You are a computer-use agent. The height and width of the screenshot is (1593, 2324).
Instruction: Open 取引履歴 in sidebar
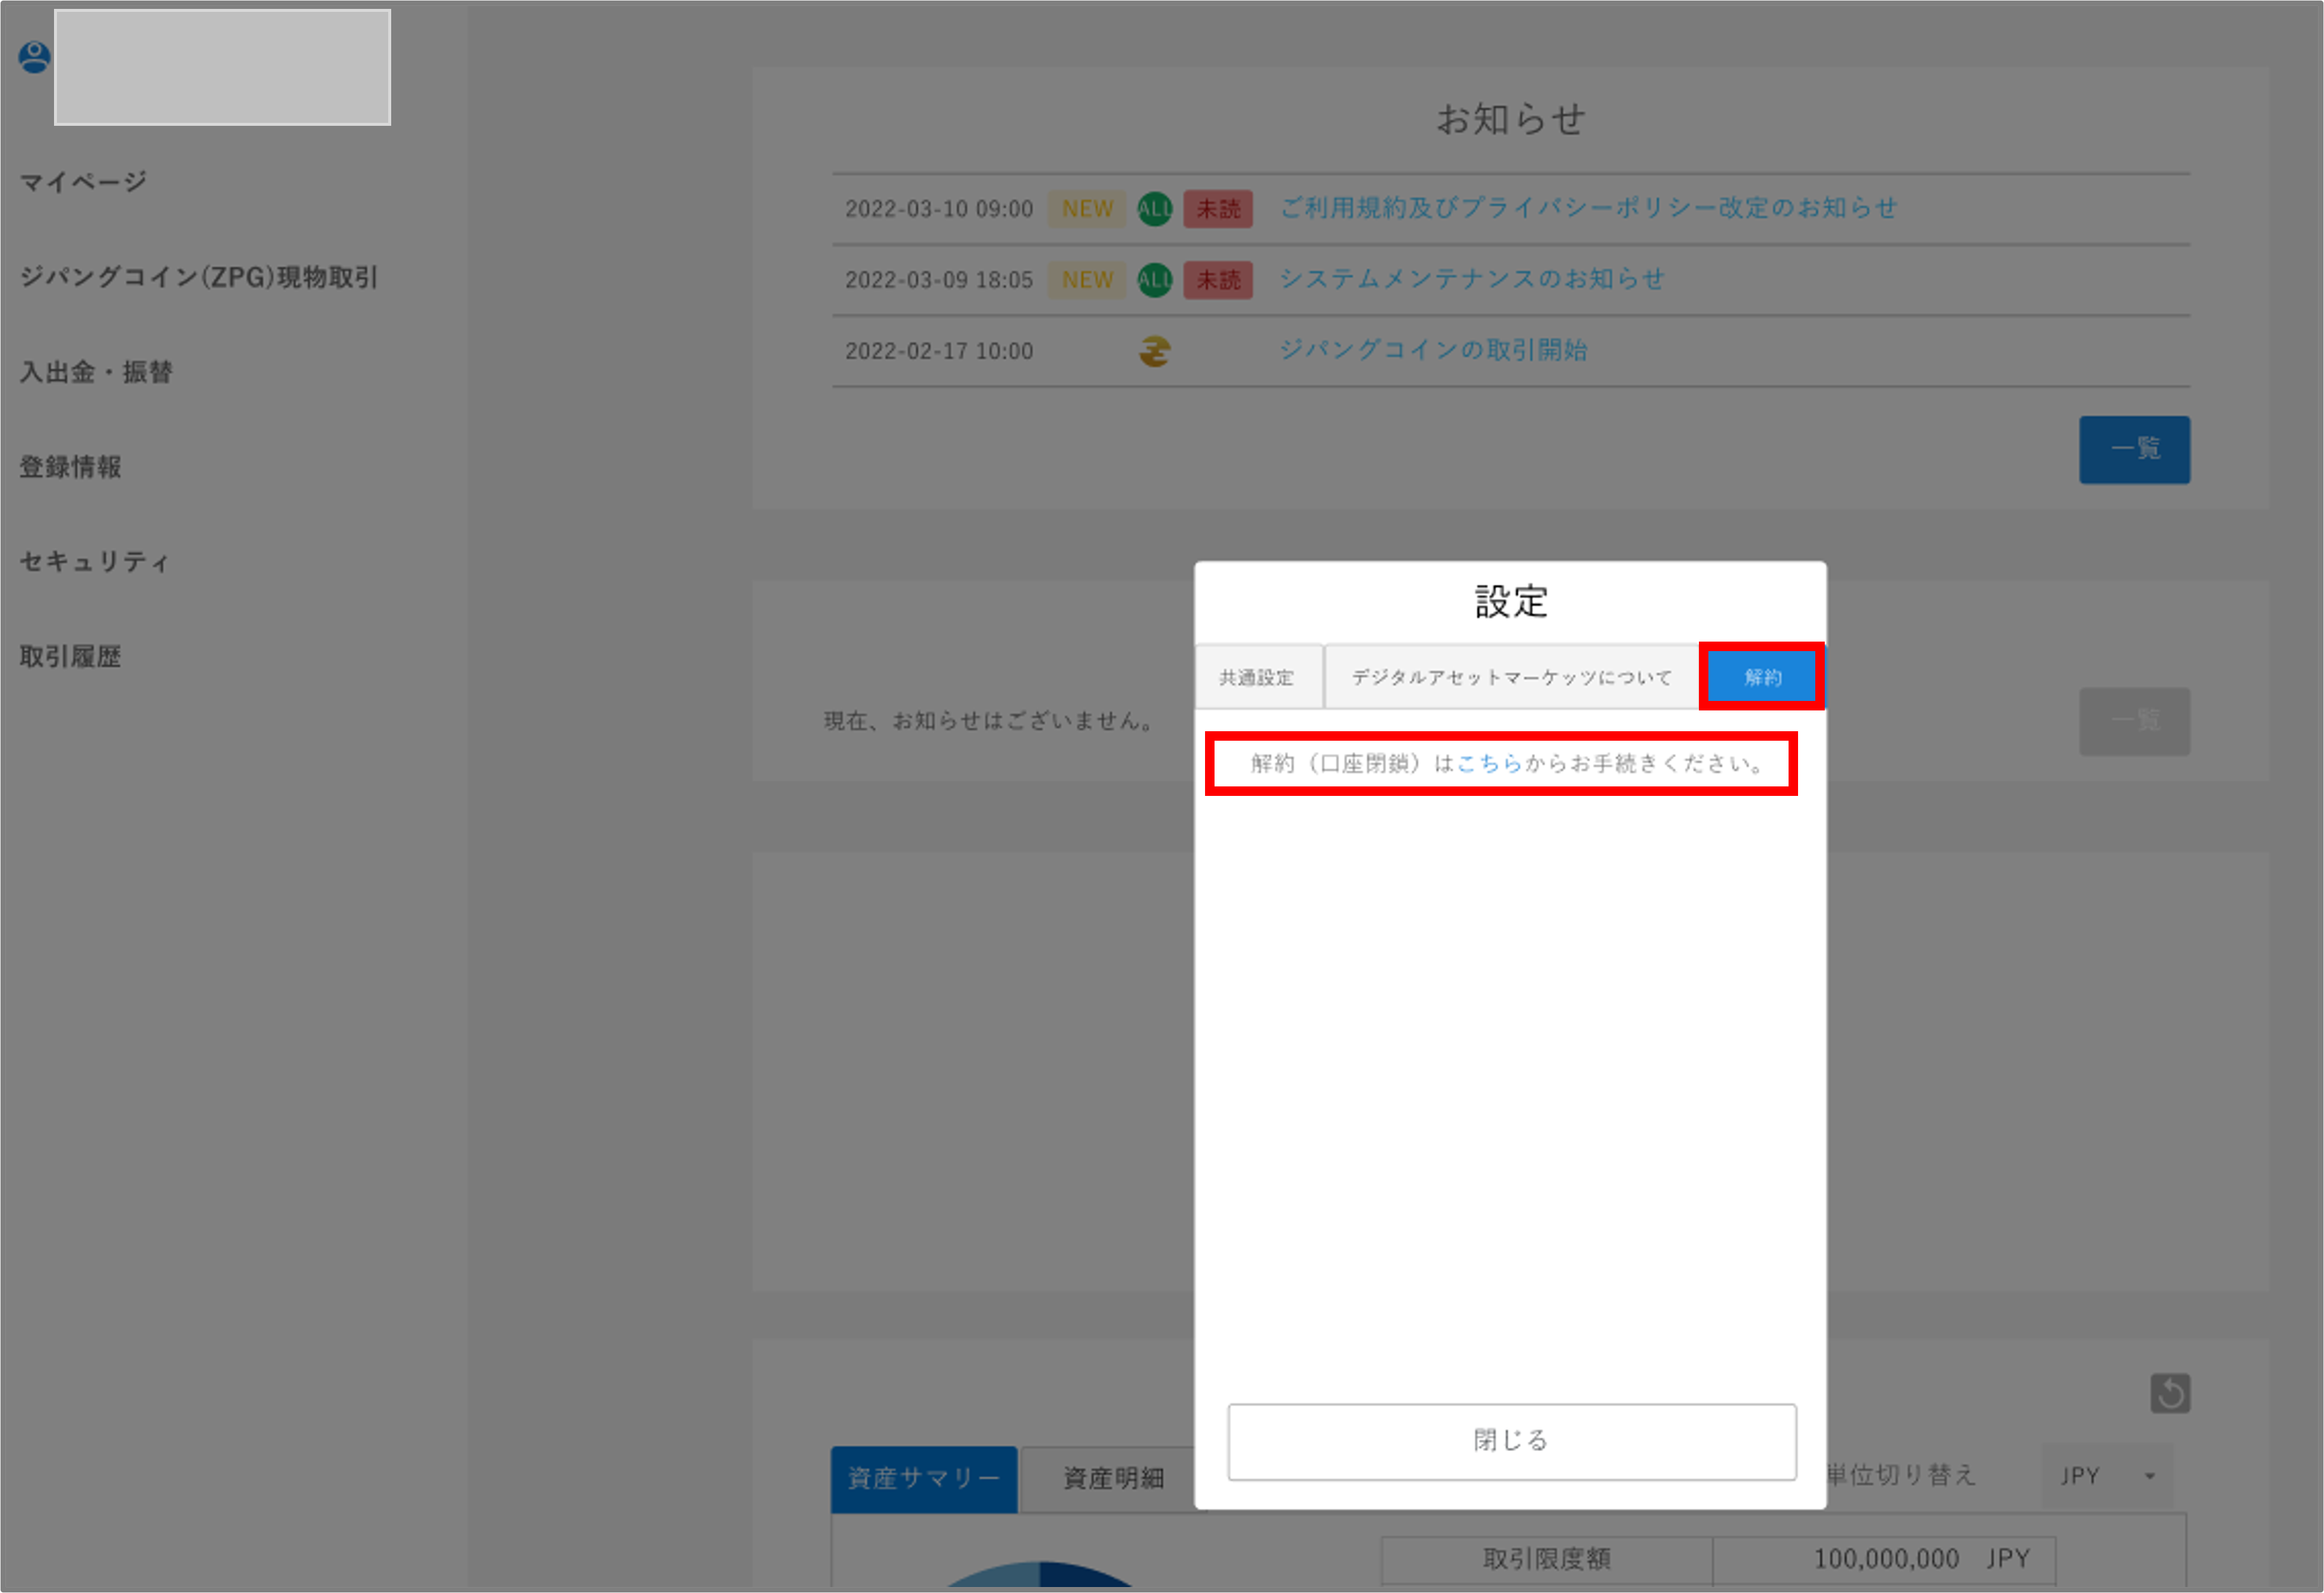pos(71,657)
